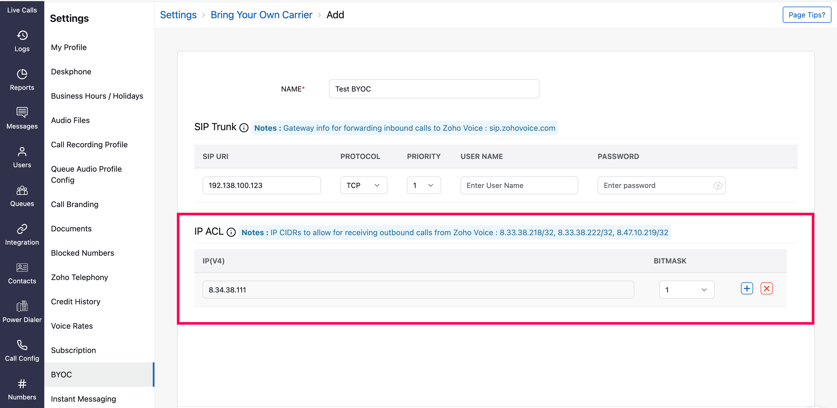Go to Bring Your Own Carrier breadcrumb
Viewport: 837px width, 408px height.
click(x=261, y=15)
